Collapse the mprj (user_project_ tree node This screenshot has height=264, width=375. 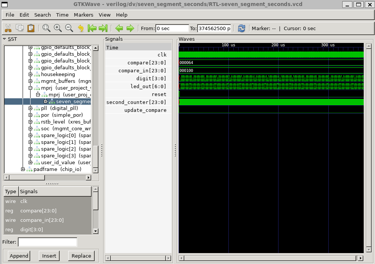pyautogui.click(x=31, y=88)
